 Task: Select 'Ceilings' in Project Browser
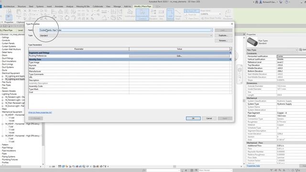[x=5, y=37]
